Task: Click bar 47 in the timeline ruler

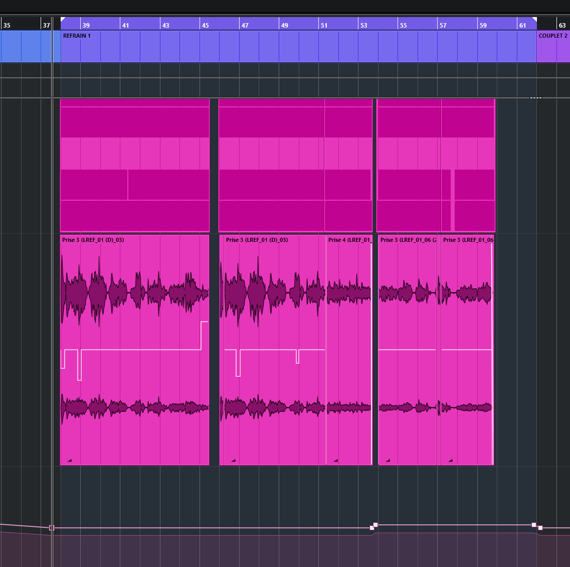Action: click(x=245, y=25)
